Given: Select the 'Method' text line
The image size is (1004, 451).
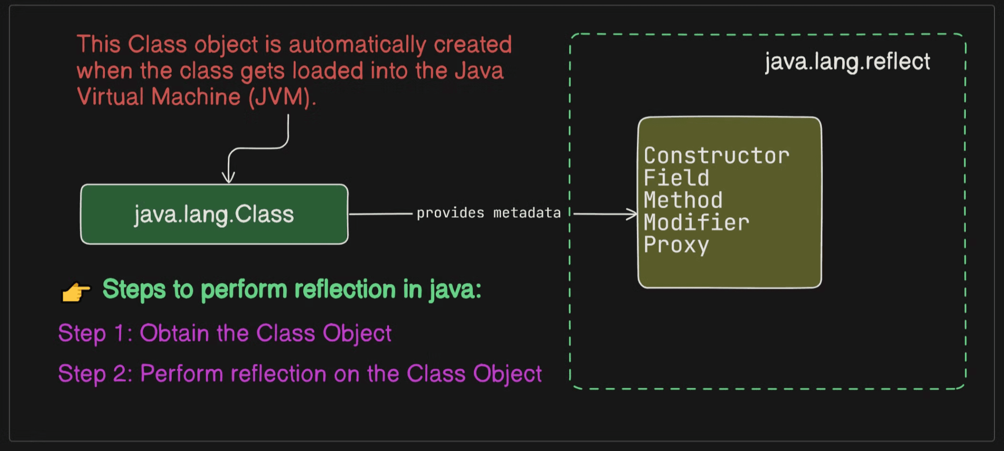Looking at the screenshot, I should (x=683, y=200).
